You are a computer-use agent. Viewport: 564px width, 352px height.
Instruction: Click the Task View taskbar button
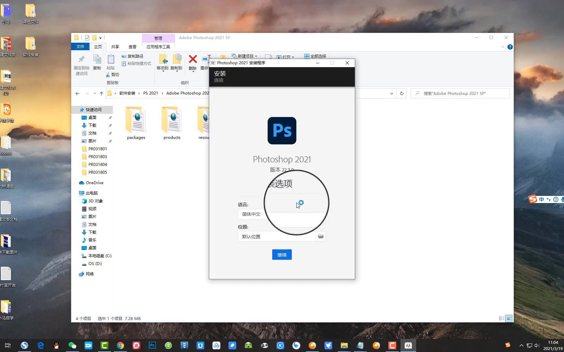coord(8,345)
